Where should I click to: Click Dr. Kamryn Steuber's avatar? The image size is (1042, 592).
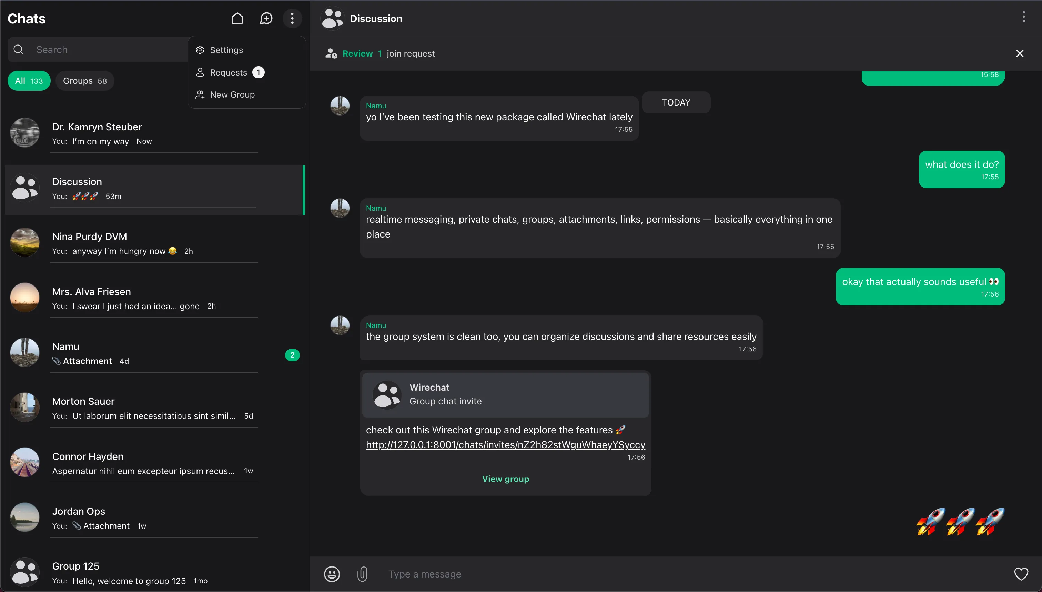pos(25,132)
